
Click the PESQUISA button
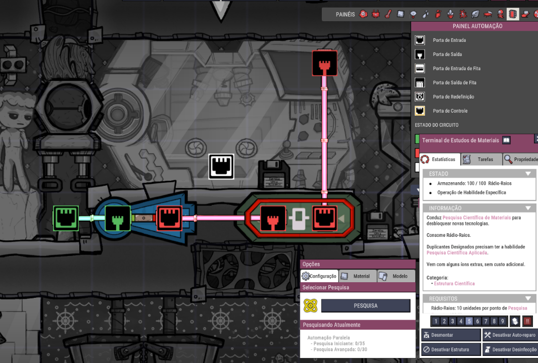pos(366,305)
